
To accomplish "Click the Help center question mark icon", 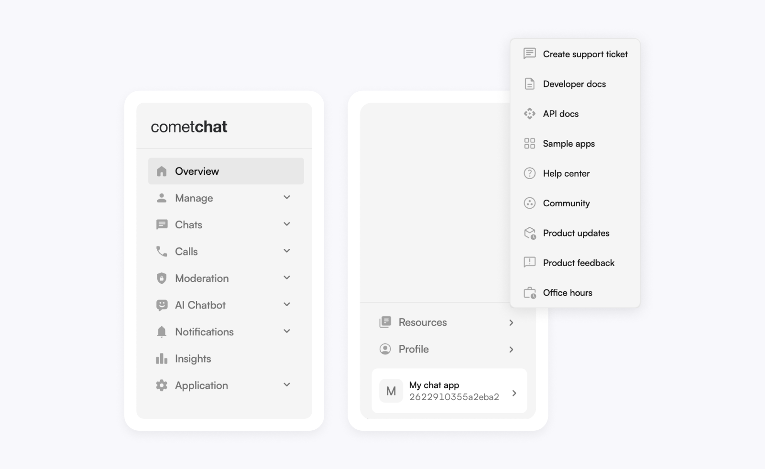I will [x=529, y=173].
